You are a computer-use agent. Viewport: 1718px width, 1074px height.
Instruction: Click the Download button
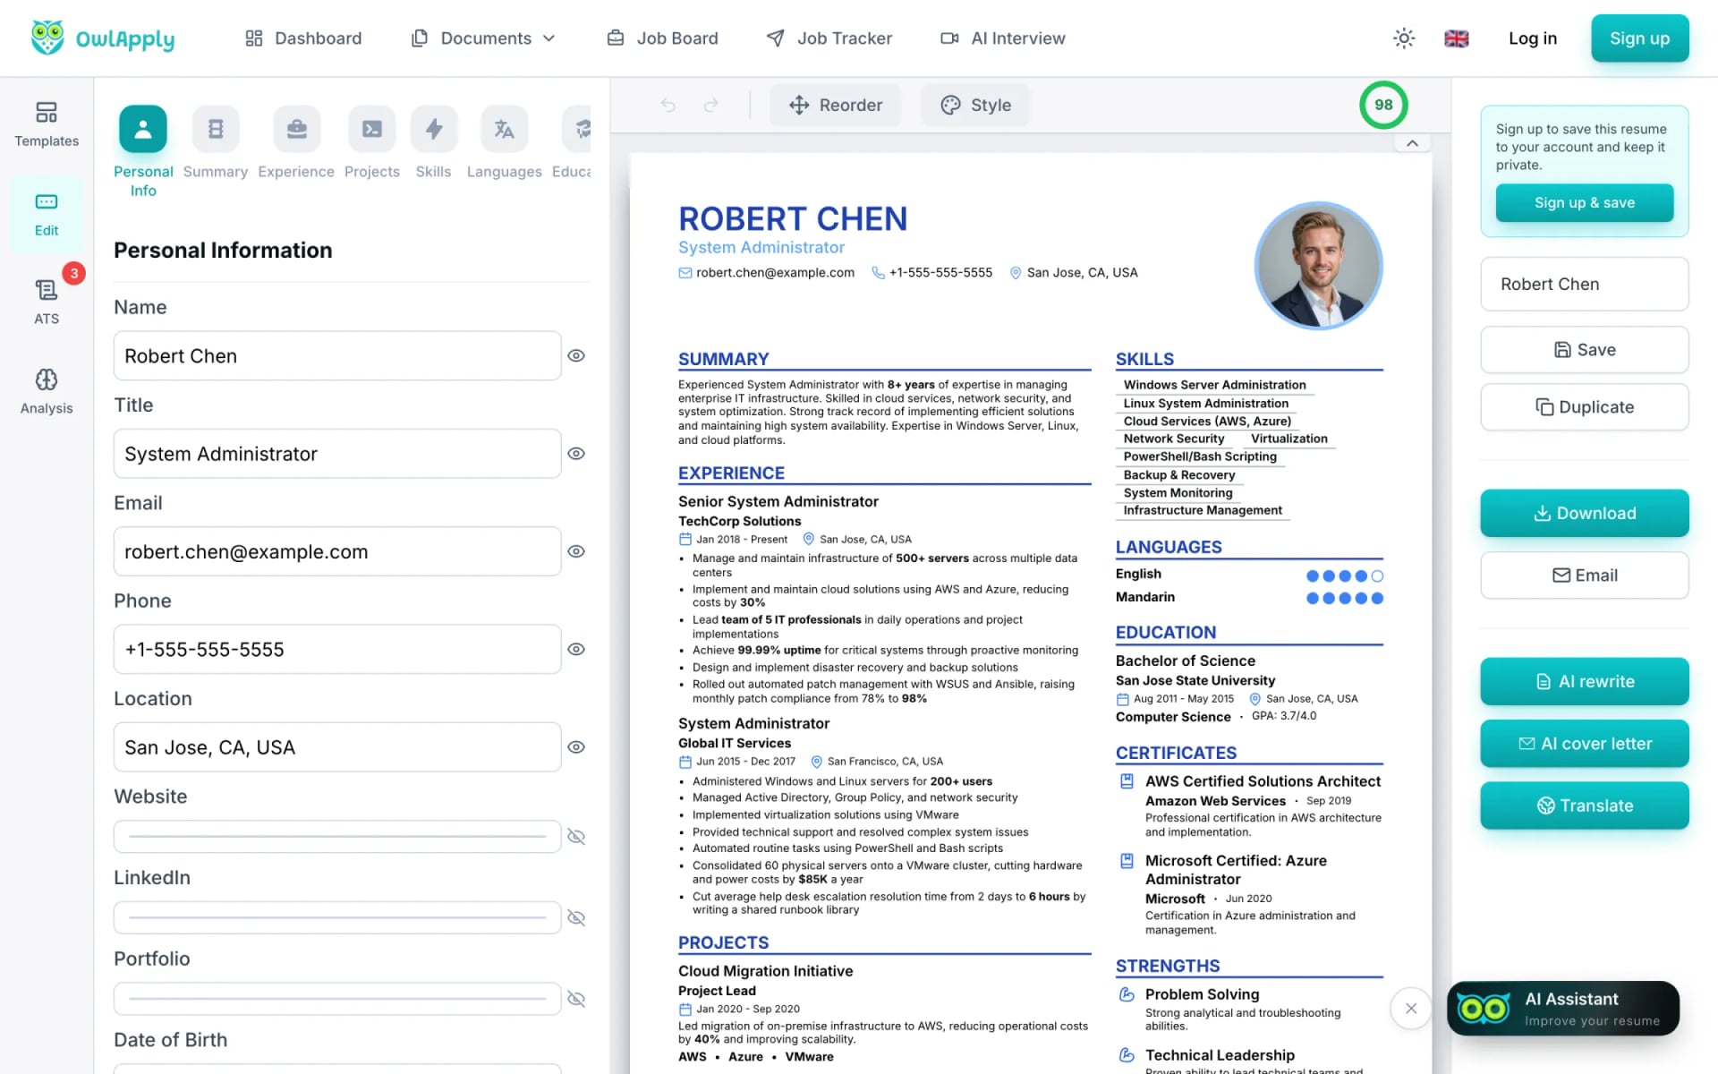1585,513
